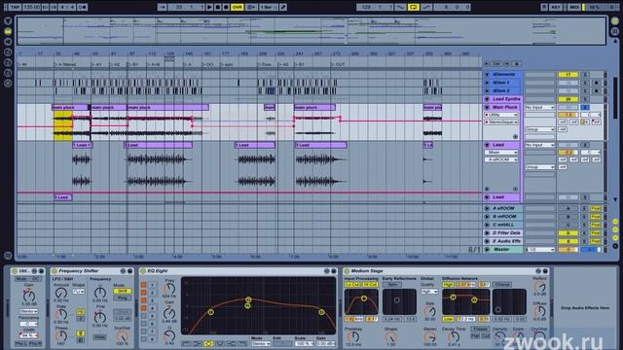
Task: Open the Mixer chooser on Lead track
Action: (x=501, y=153)
